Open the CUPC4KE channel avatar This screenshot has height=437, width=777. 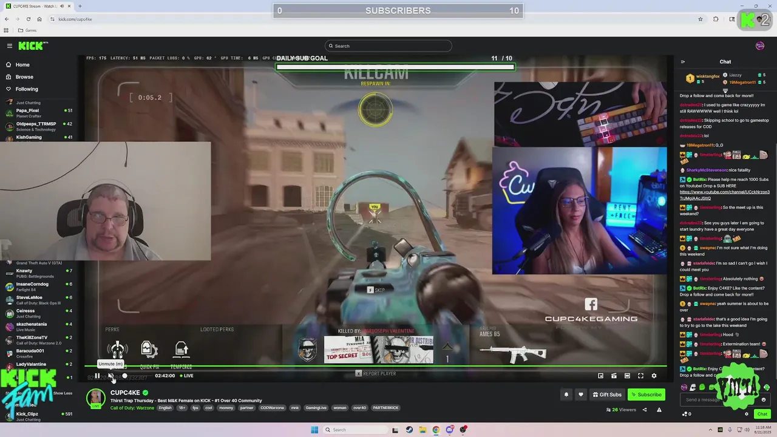click(x=95, y=398)
